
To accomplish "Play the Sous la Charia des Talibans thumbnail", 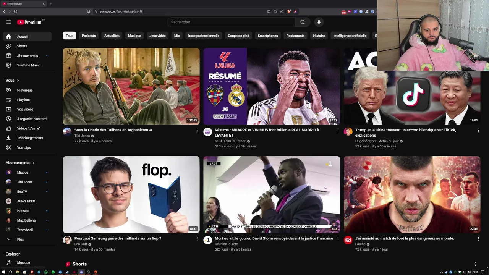I will coord(131,86).
